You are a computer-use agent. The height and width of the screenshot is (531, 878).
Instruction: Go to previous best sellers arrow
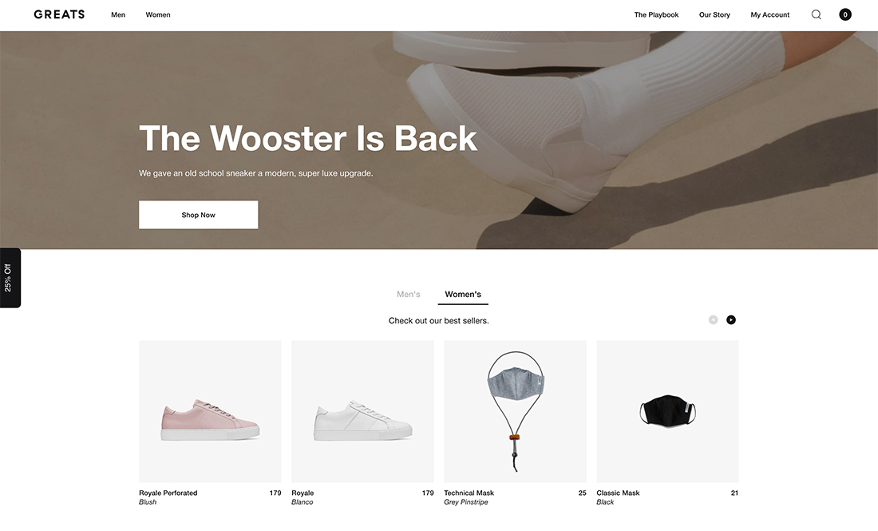[713, 320]
